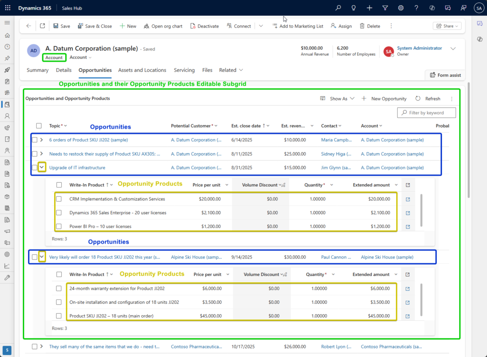This screenshot has width=487, height=357.
Task: Click the back arrow in command bar
Action: 29,26
